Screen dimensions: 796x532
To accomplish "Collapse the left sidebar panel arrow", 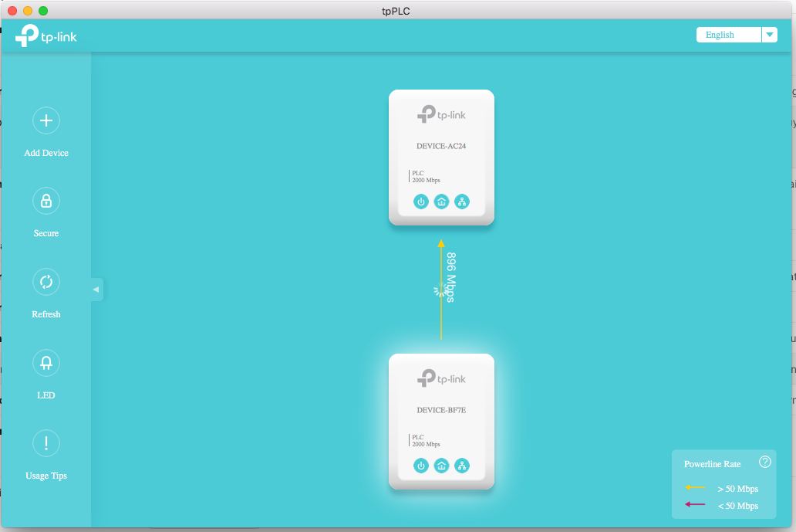I will 96,290.
